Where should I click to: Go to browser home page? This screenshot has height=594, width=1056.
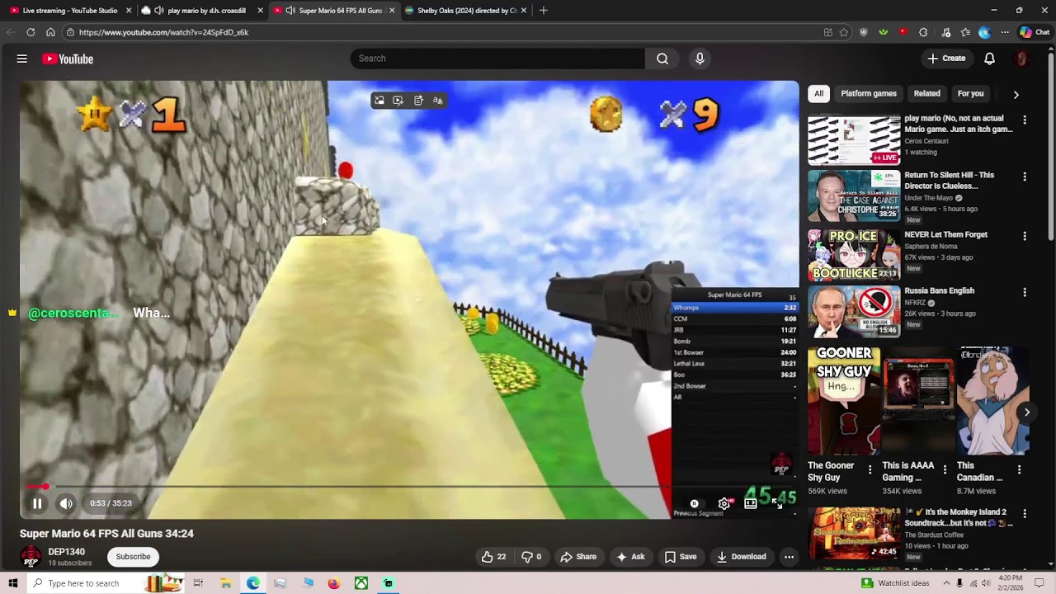pos(50,32)
